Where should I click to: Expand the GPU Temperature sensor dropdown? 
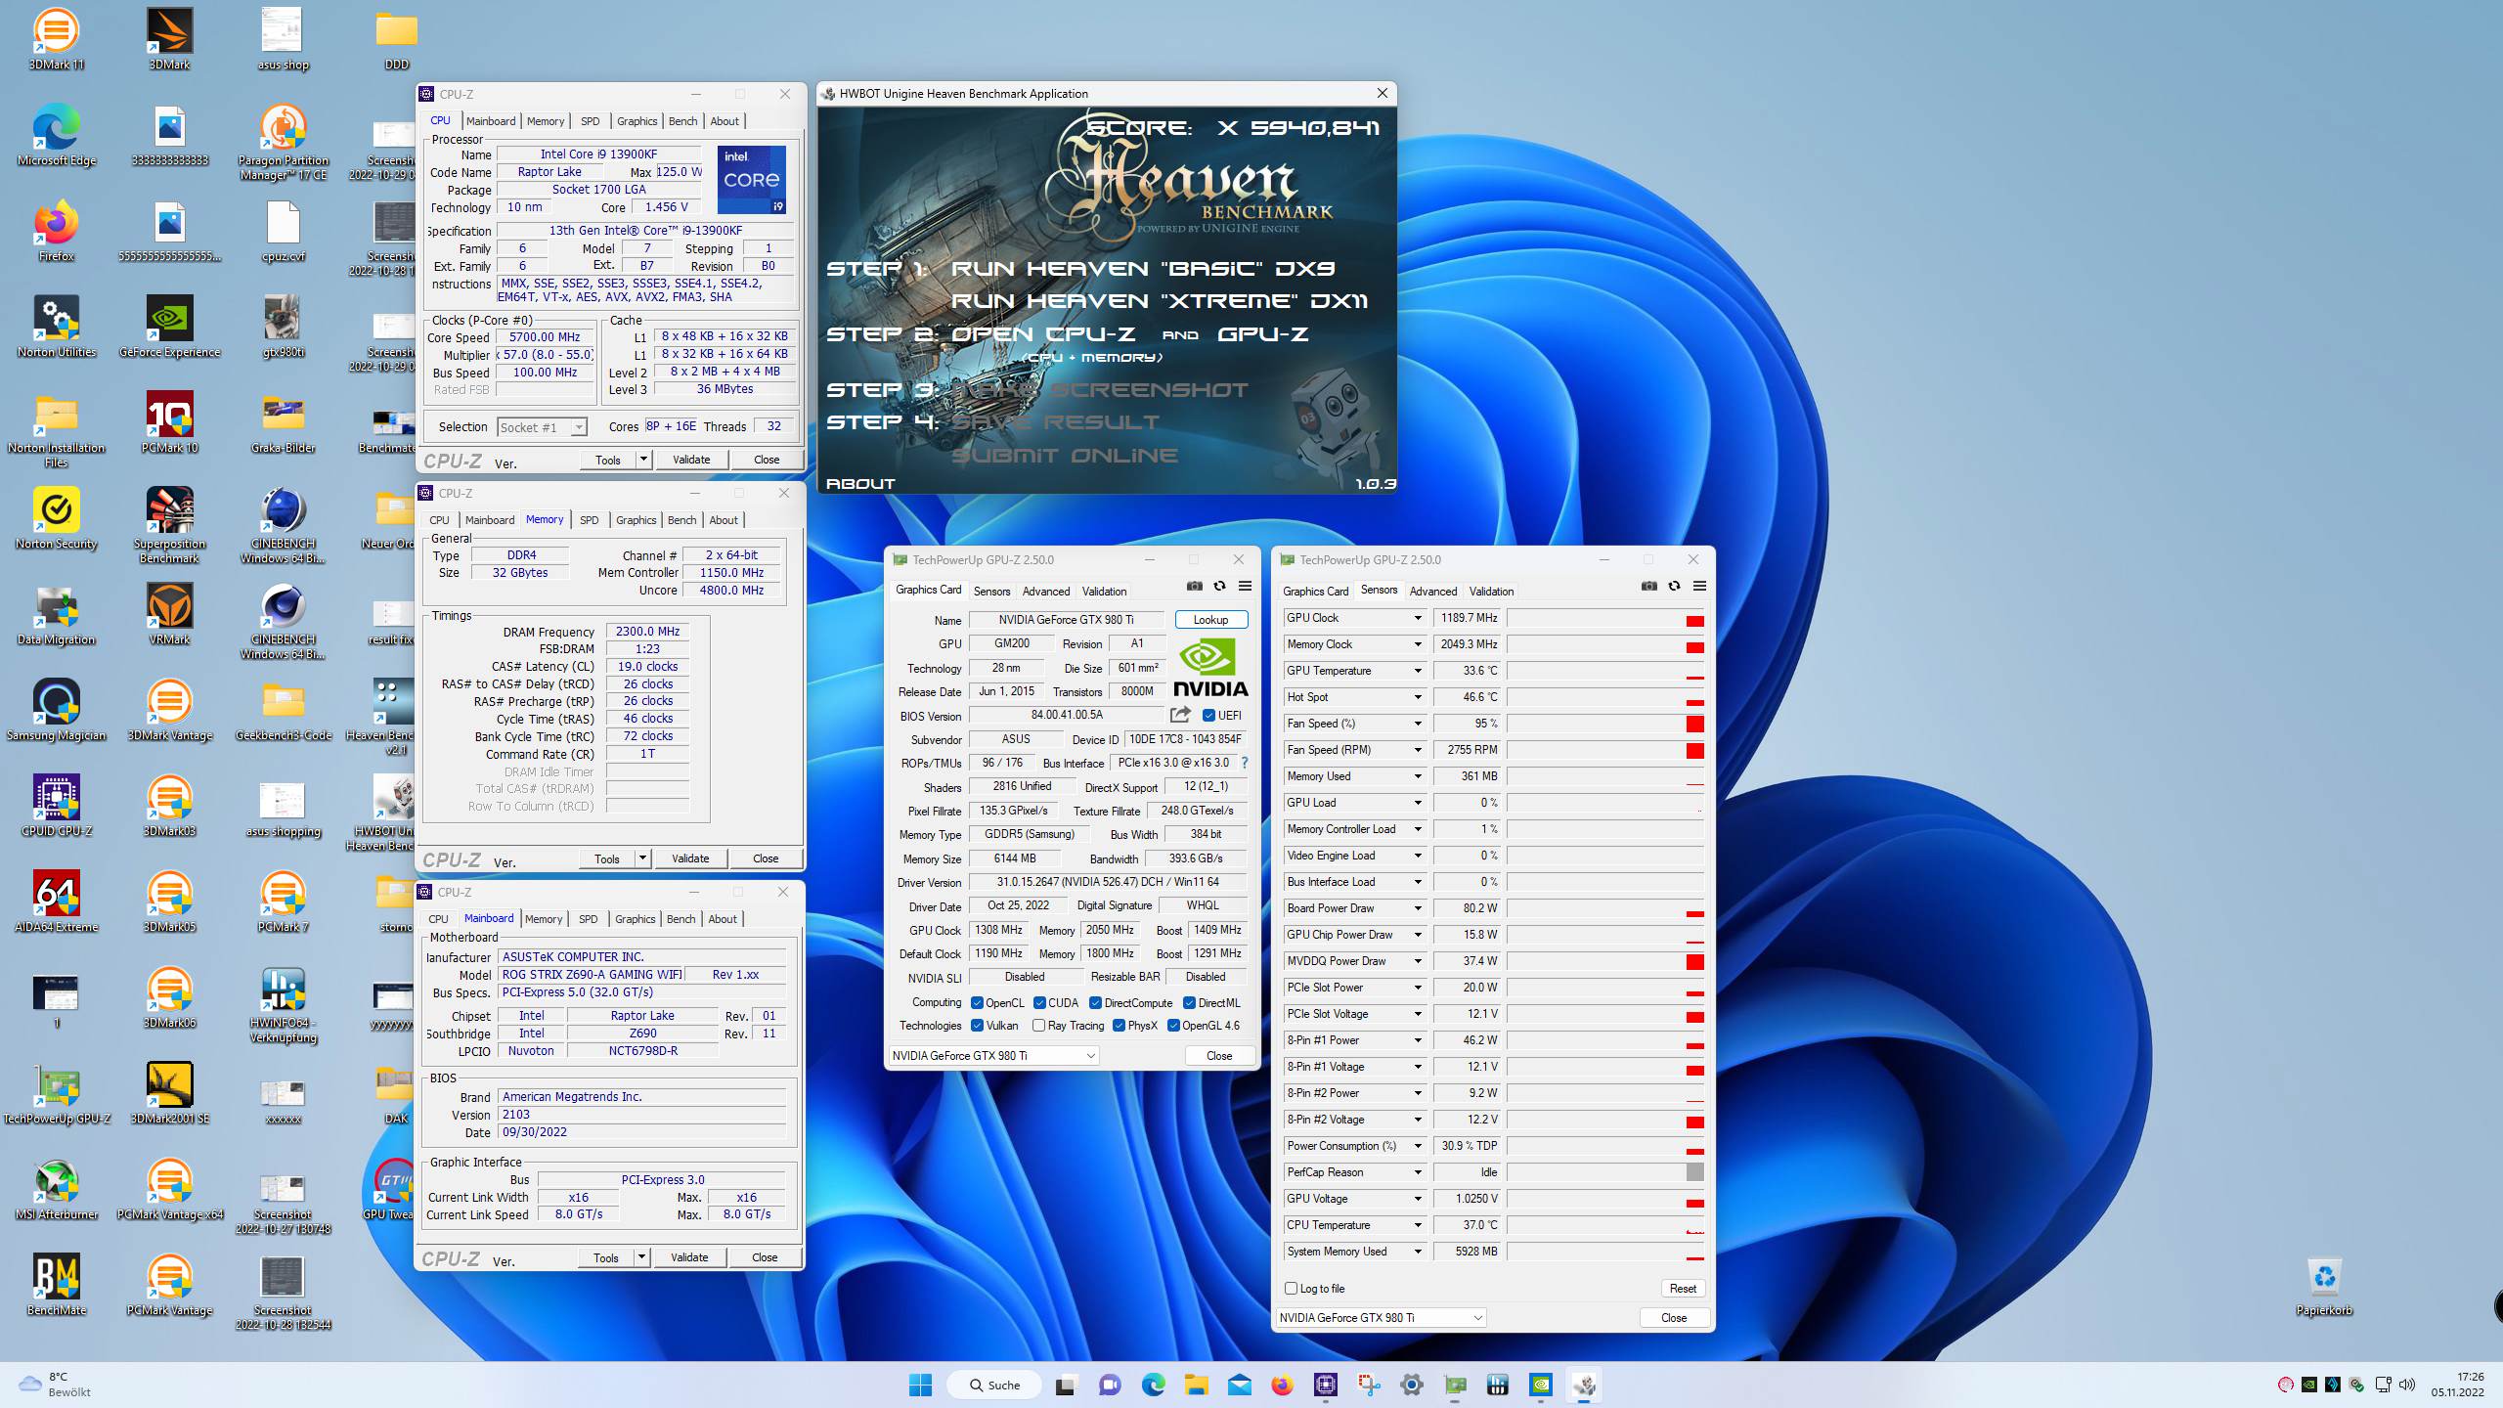[1417, 671]
